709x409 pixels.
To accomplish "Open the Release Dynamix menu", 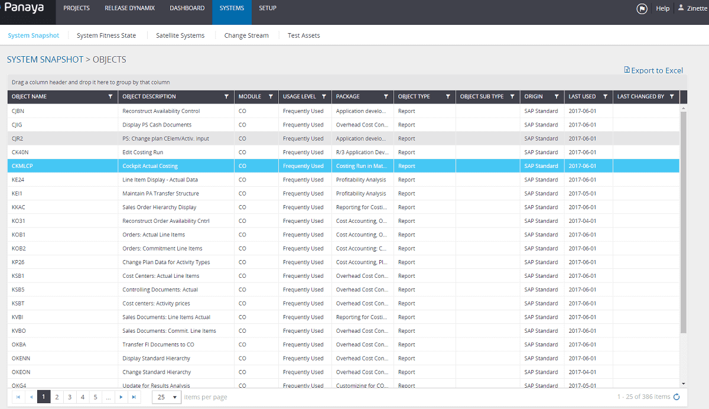I will coord(129,8).
